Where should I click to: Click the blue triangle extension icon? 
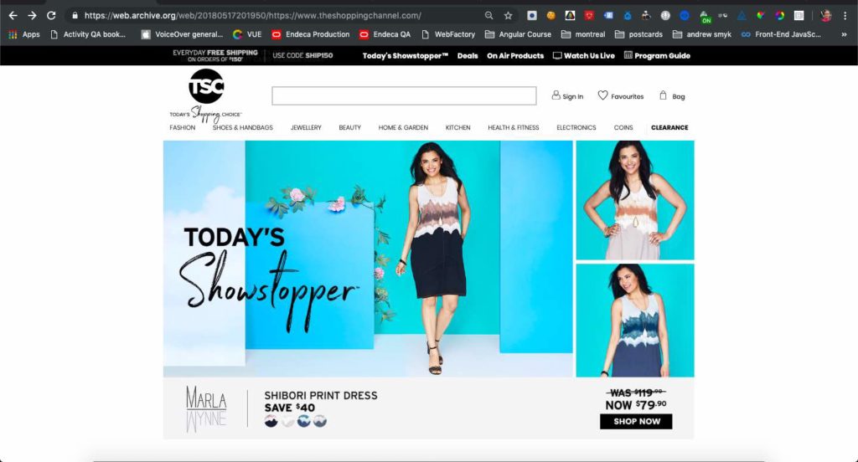[x=742, y=16]
